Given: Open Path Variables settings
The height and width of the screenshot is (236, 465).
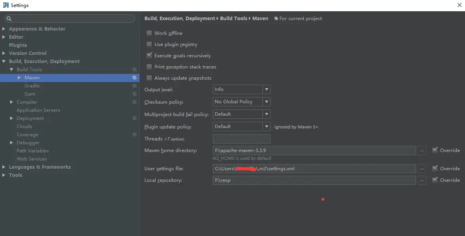Looking at the screenshot, I should click(x=33, y=151).
